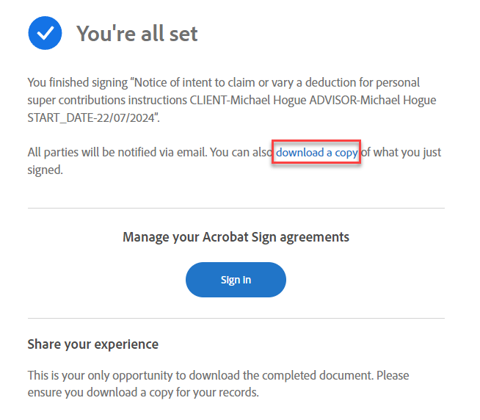Click the divider line above Share your experience
480x420 pixels.
pyautogui.click(x=236, y=318)
